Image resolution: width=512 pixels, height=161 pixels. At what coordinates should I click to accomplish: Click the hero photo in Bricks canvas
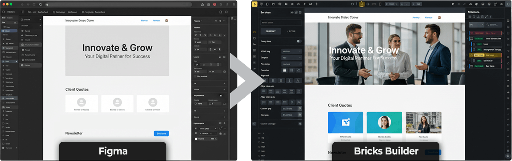[x=384, y=54]
